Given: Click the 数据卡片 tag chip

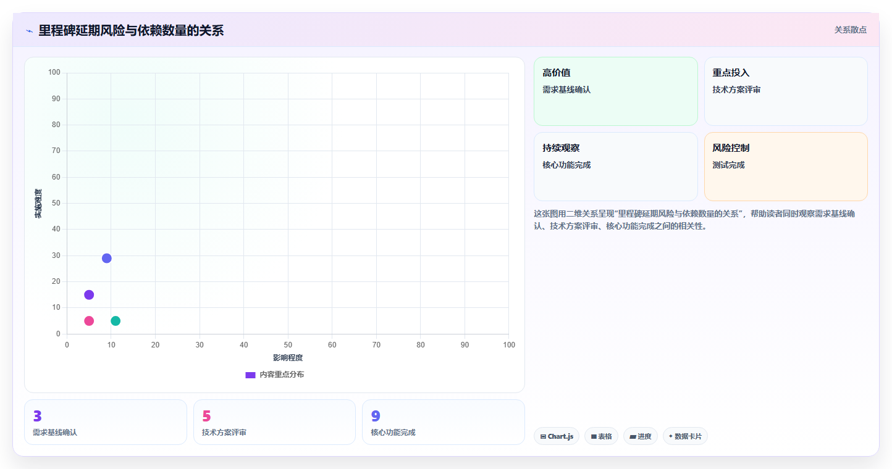Looking at the screenshot, I should pos(685,436).
